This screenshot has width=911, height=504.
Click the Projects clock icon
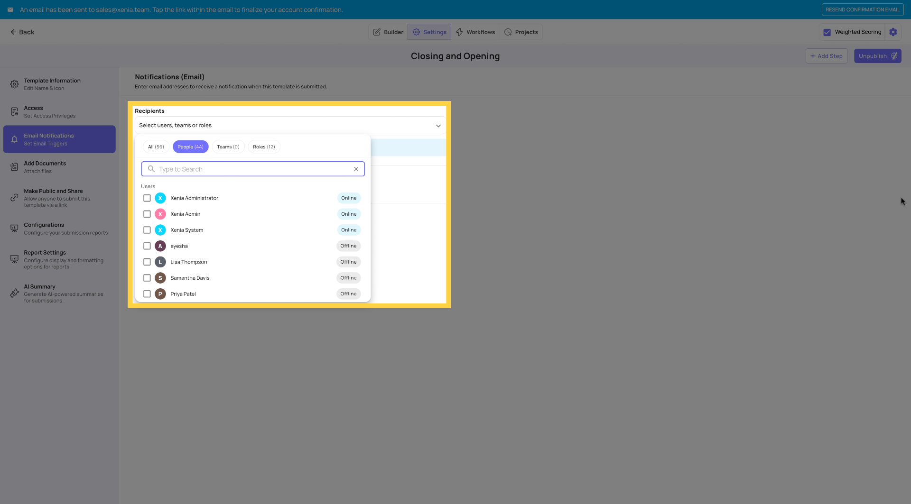508,32
